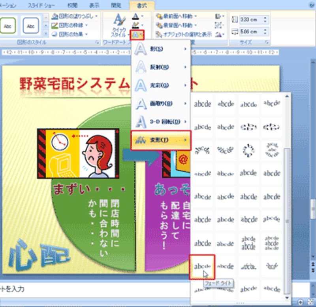Click transform gallery scroll-down arrow
The width and height of the screenshot is (316, 307).
(287, 298)
